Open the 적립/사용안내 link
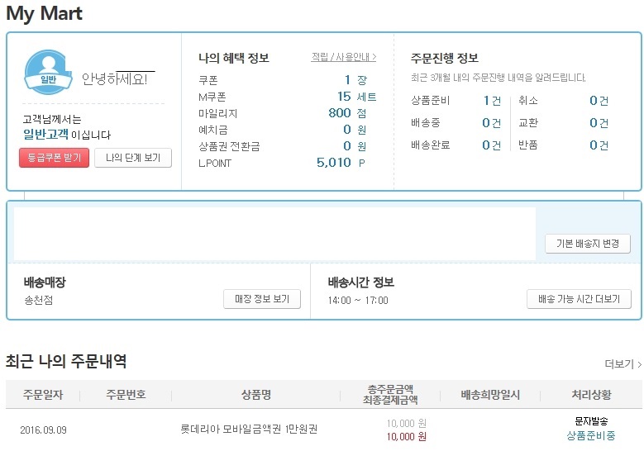Screen dimensions: 644x451 click(x=343, y=57)
